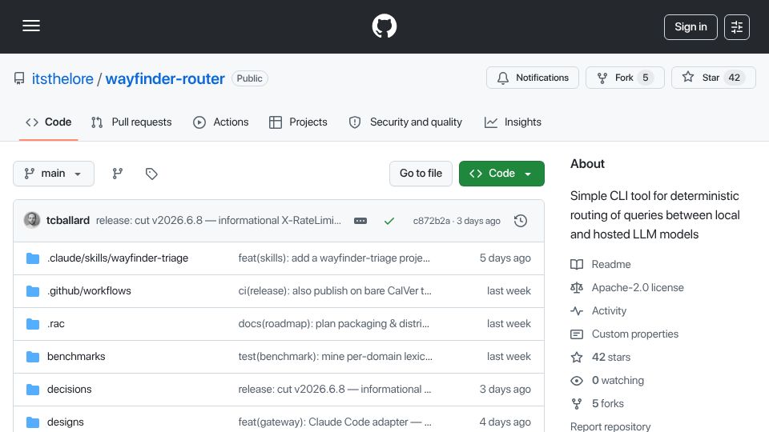Star the wayfinder-router repository
This screenshot has height=432, width=769.
click(x=714, y=78)
